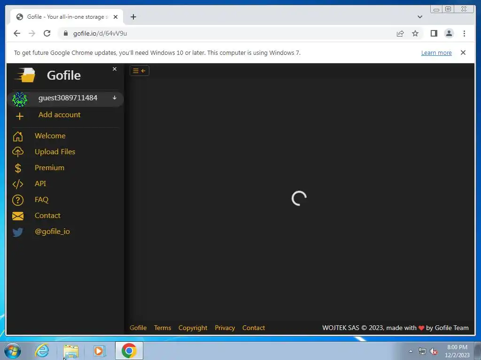Click the network status tray icon
Screen dimensions: 481x360
click(x=422, y=351)
